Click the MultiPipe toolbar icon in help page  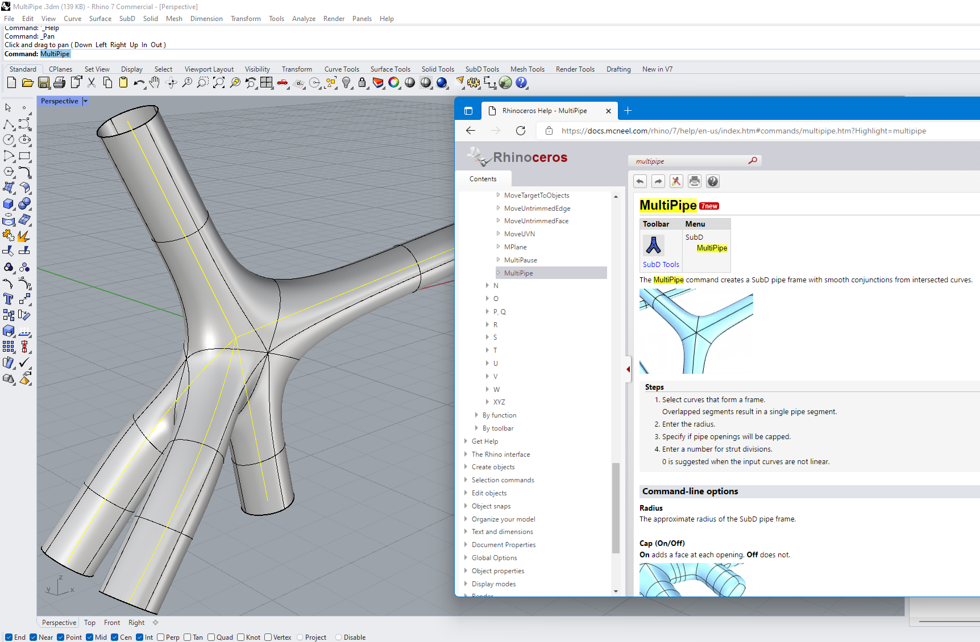[654, 245]
